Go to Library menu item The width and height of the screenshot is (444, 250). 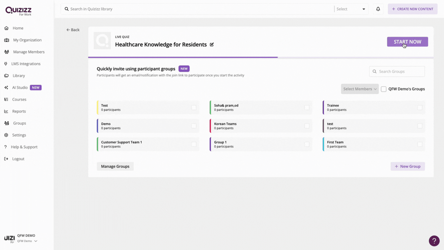(x=19, y=76)
